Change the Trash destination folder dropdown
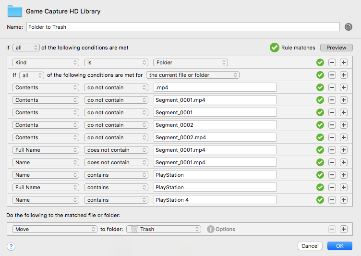 [x=163, y=229]
